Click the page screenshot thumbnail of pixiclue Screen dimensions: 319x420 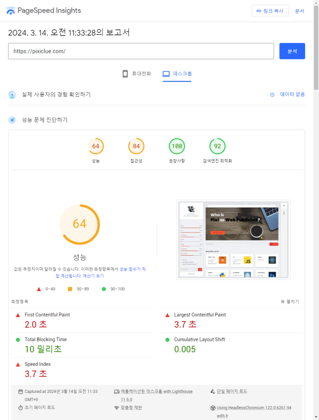pyautogui.click(x=233, y=240)
